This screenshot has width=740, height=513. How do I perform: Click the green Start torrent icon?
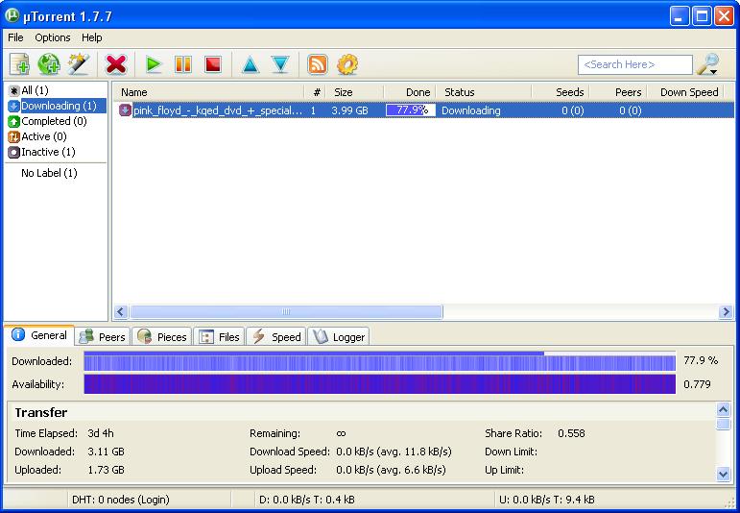click(154, 64)
